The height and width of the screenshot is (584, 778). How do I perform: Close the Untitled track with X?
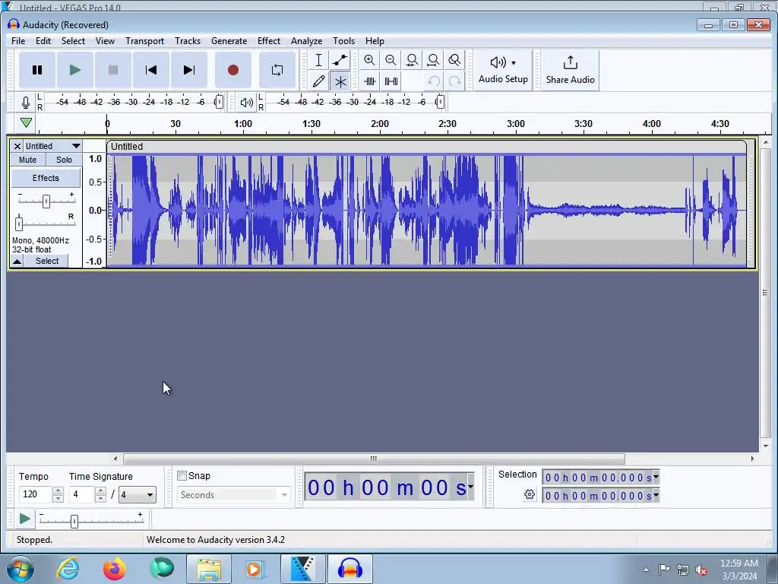[x=17, y=146]
